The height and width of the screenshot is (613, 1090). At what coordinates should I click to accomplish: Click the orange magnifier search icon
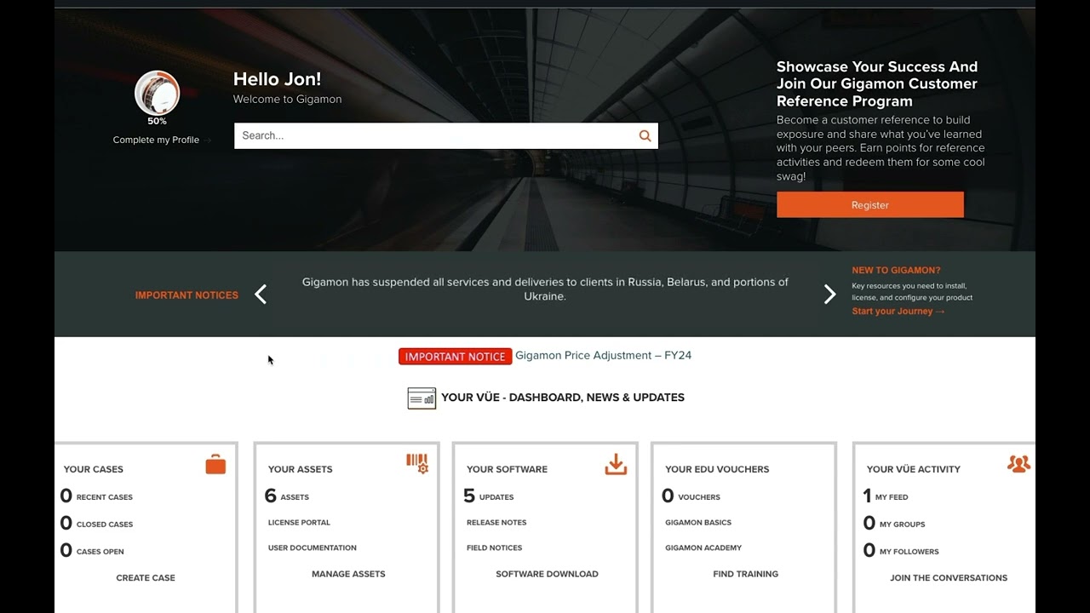pyautogui.click(x=645, y=135)
